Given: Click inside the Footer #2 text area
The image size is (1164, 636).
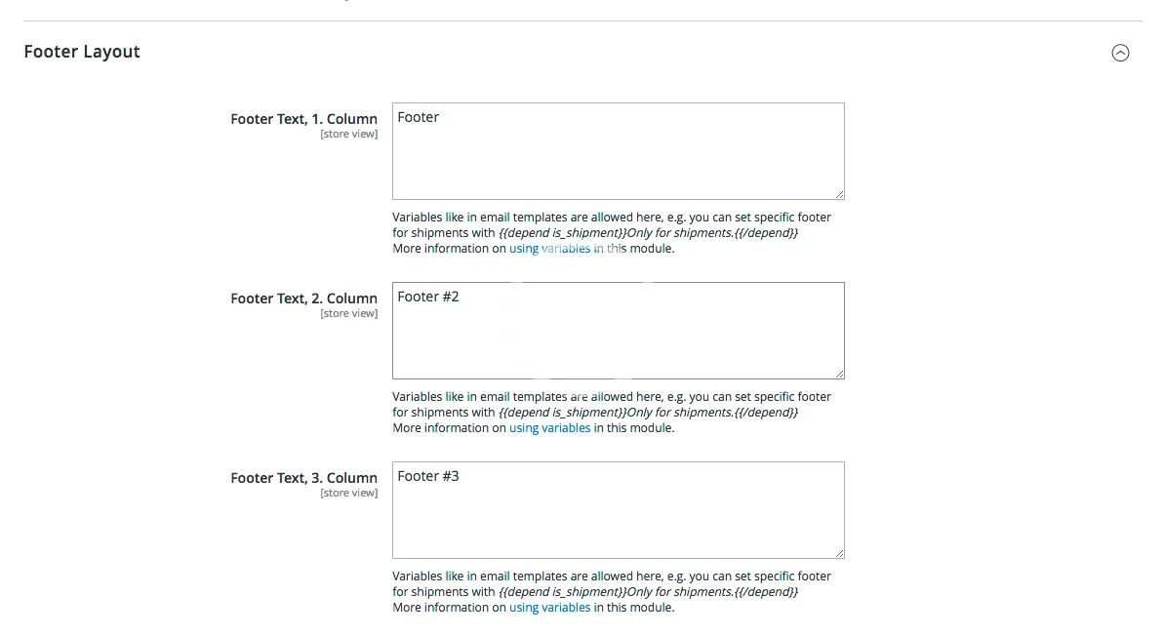Looking at the screenshot, I should click(x=618, y=331).
